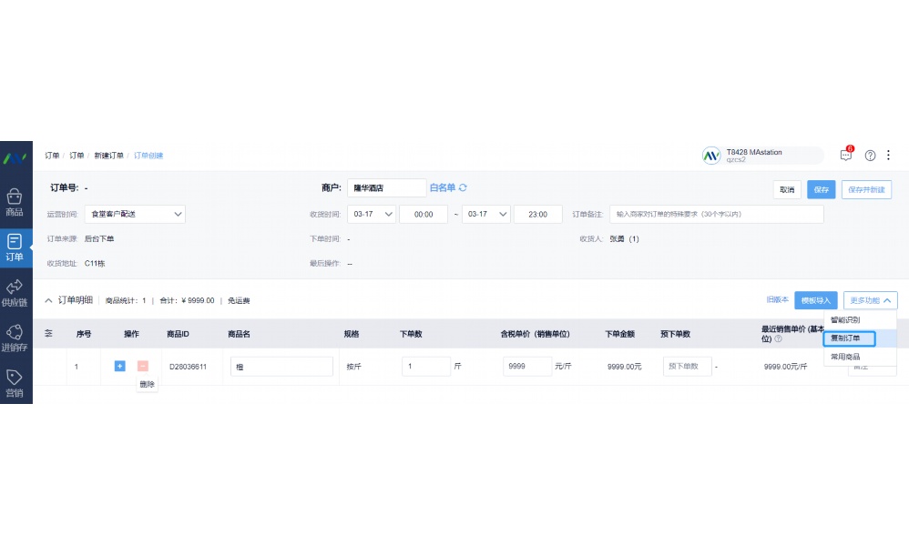Click the 模板导入 button
The width and height of the screenshot is (909, 545).
(x=816, y=300)
